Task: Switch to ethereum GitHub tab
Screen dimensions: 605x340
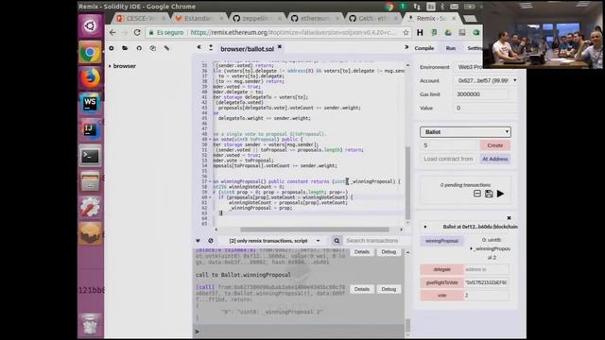Action: (315, 19)
